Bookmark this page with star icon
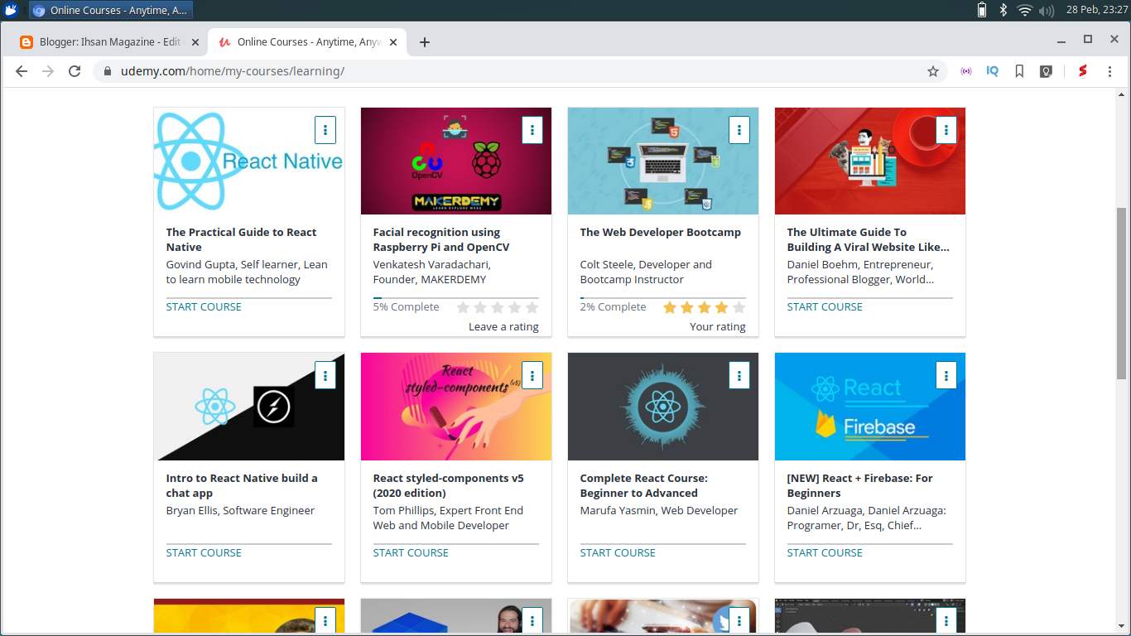 pos(933,71)
